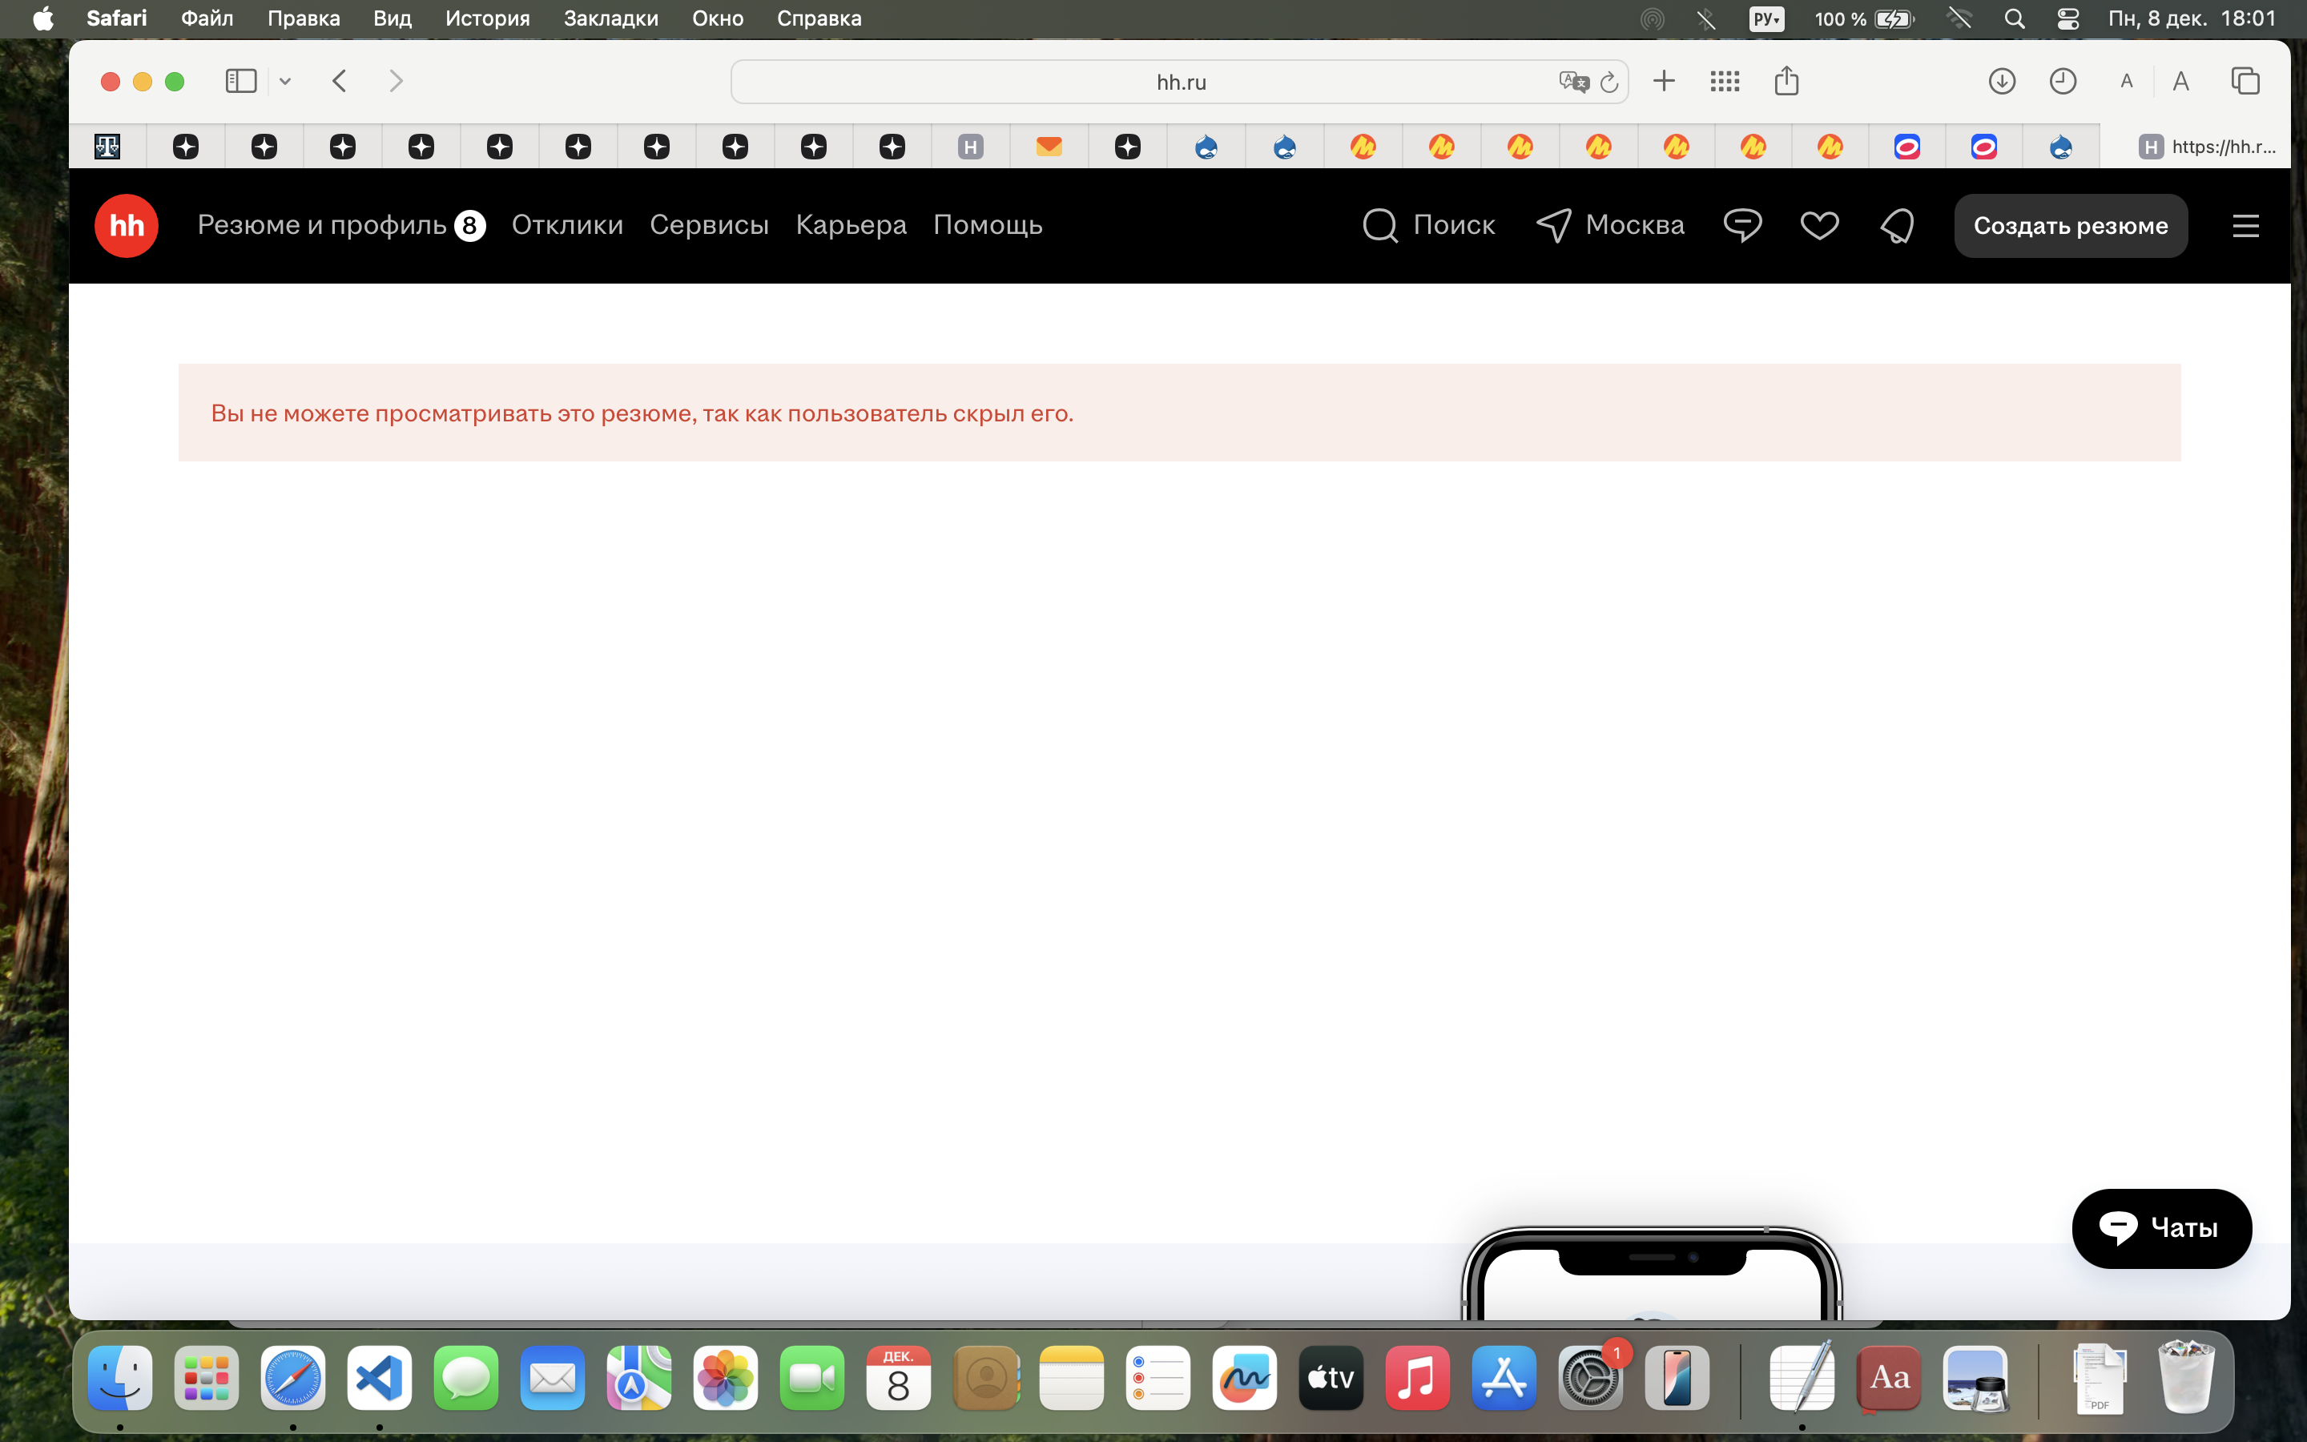Open Резюме и профиль navigation item
2307x1442 pixels.
click(x=321, y=225)
